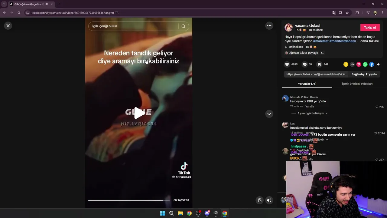
Task: Click install app icon in address bar
Action: click(x=340, y=13)
